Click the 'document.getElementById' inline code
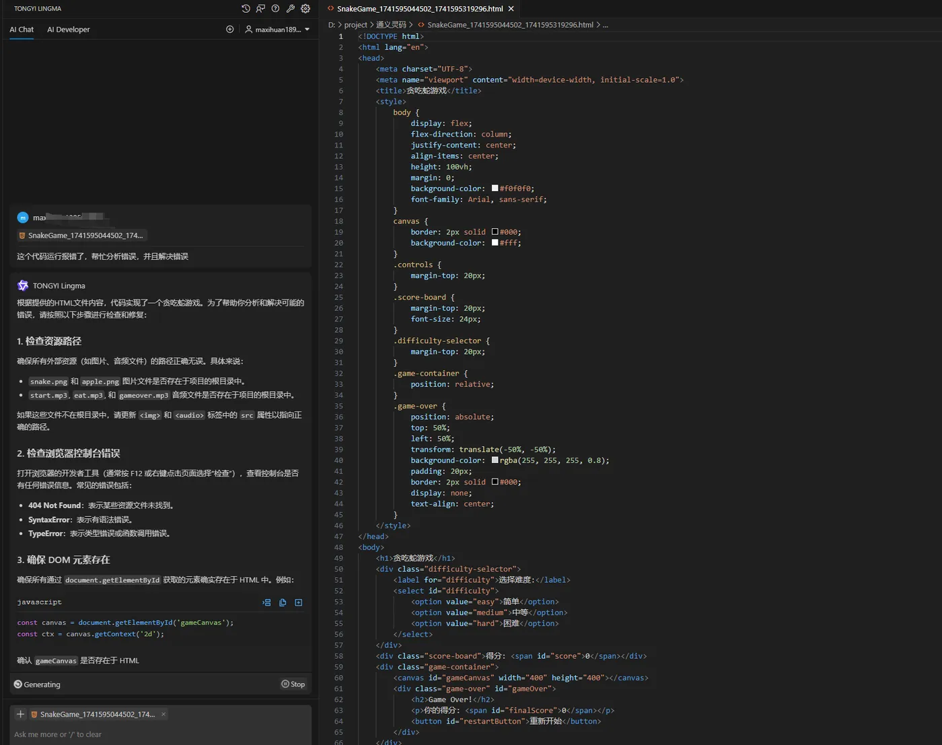This screenshot has height=745, width=942. (113, 580)
